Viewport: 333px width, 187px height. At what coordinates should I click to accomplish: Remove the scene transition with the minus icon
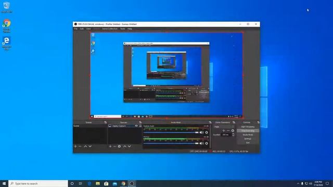[x=228, y=130]
